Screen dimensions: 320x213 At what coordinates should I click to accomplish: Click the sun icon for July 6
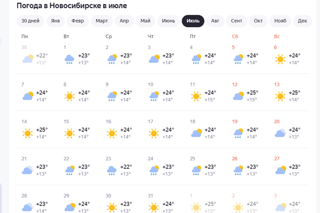coord(280,59)
